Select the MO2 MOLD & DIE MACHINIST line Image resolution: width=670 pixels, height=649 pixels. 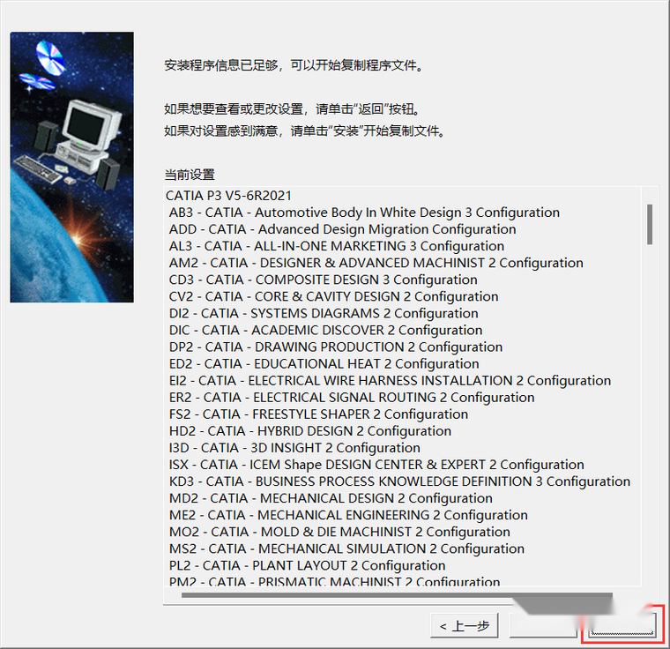click(339, 531)
